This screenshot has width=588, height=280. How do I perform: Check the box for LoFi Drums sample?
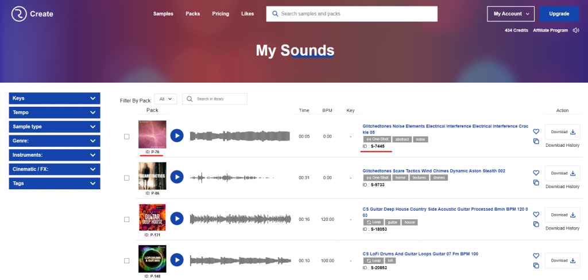click(x=127, y=260)
